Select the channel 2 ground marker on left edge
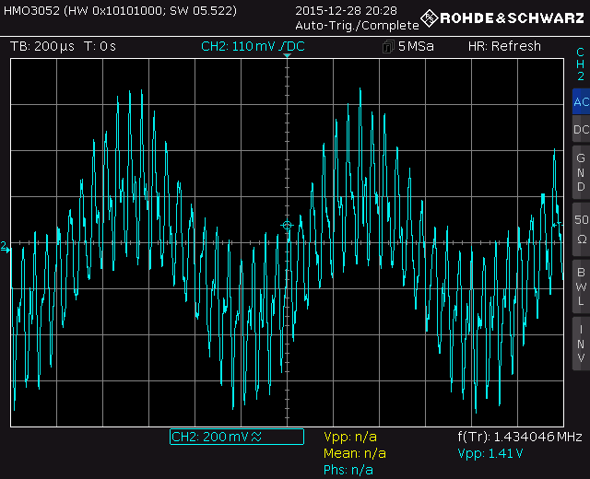This screenshot has width=590, height=479. 6,247
